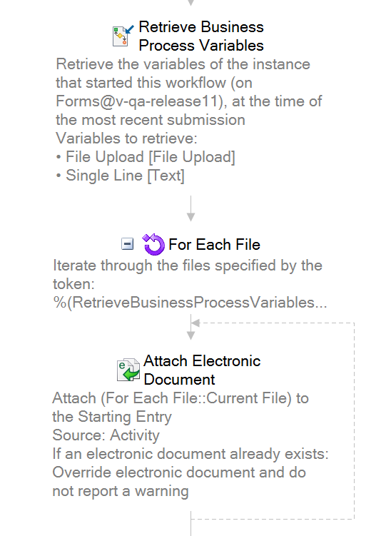Select the Attach Electronic Document activity icon
The image size is (386, 536).
pyautogui.click(x=128, y=370)
